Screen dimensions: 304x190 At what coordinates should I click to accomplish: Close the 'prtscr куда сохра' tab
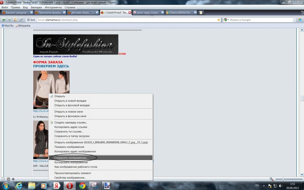coord(163,13)
